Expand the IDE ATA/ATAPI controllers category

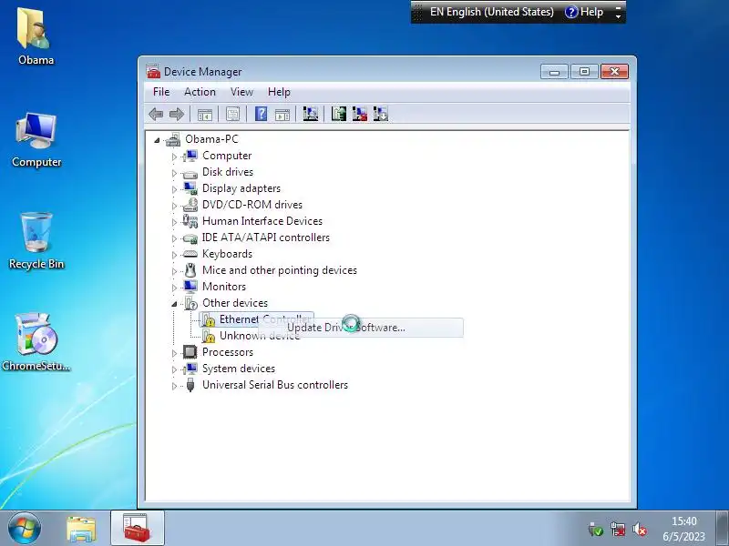pos(174,238)
